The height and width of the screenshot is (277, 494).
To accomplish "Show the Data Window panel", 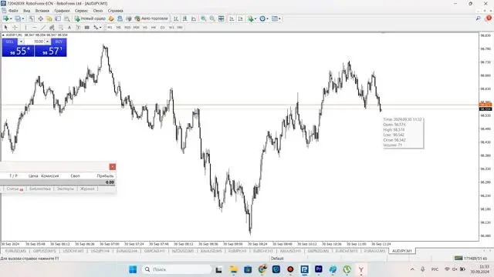I will [x=40, y=18].
